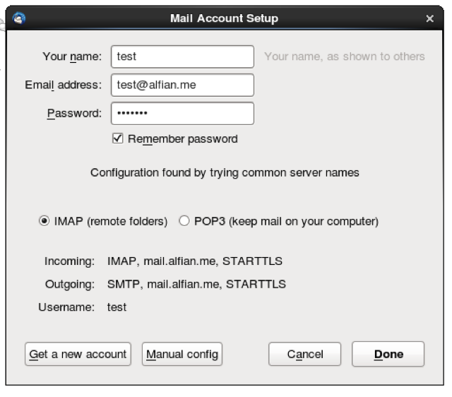Cancel the account setup
This screenshot has width=452, height=397.
304,354
